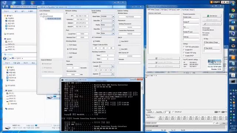Click the Gateway field in WIZnet Network Setting
Image resolution: width=237 pixels, height=133 pixels.
[81, 20]
